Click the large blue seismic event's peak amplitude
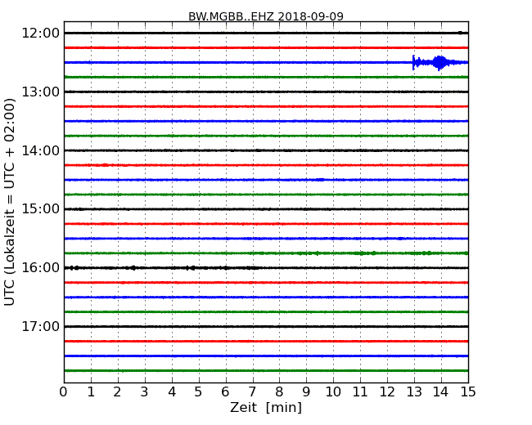The height and width of the screenshot is (425, 532). coord(440,63)
